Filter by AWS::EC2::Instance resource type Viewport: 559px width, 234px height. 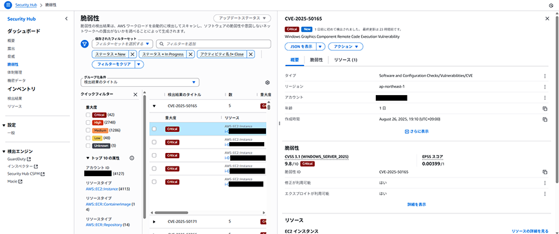[x=102, y=189]
